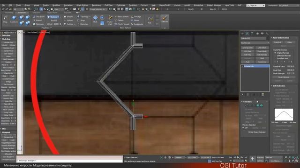Click the Smudge paint tool
Viewport: 300px width, 168px height.
pos(136,17)
